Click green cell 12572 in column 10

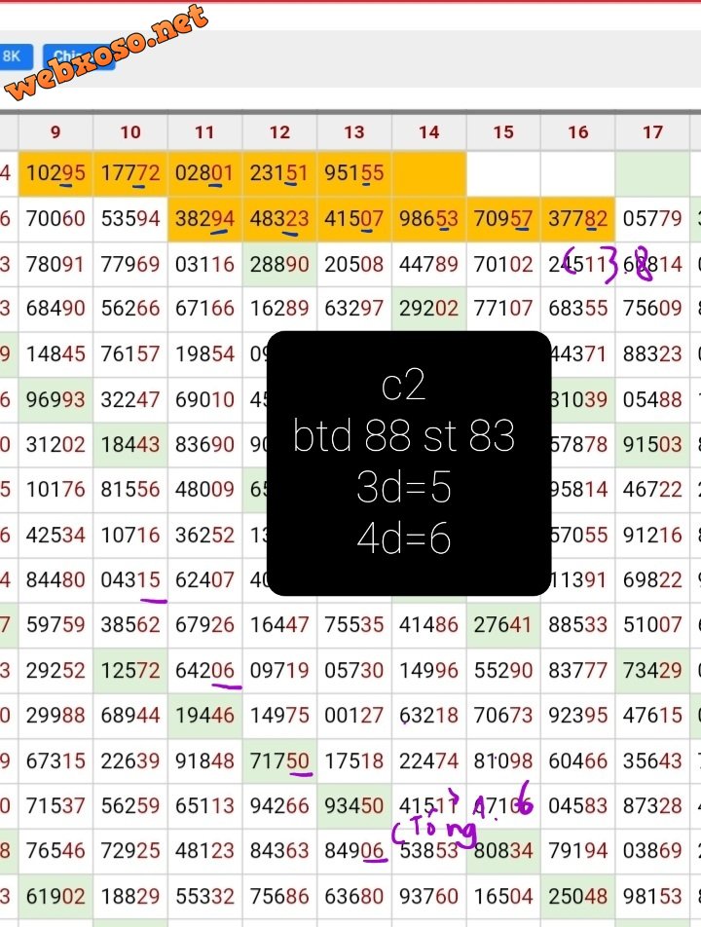coord(130,670)
